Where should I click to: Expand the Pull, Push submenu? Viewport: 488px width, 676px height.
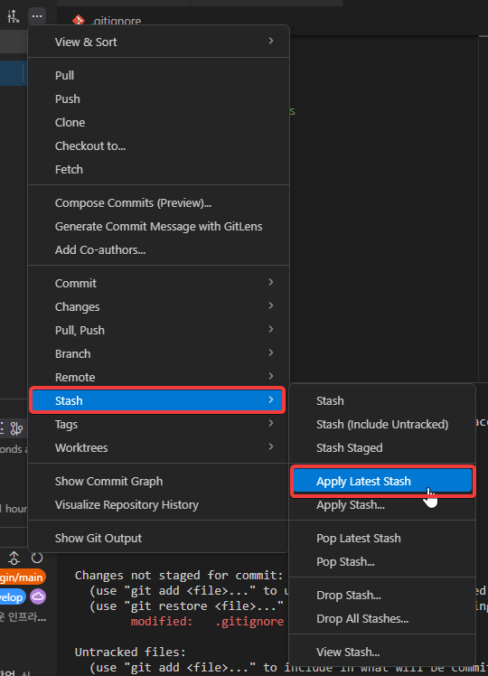[158, 330]
